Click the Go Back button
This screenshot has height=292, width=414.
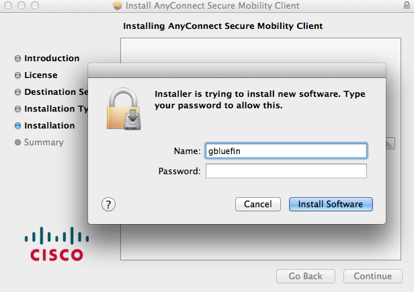[x=306, y=276]
